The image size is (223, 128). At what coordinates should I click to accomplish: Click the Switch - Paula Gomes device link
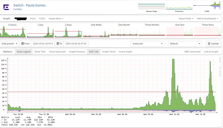tap(29, 5)
